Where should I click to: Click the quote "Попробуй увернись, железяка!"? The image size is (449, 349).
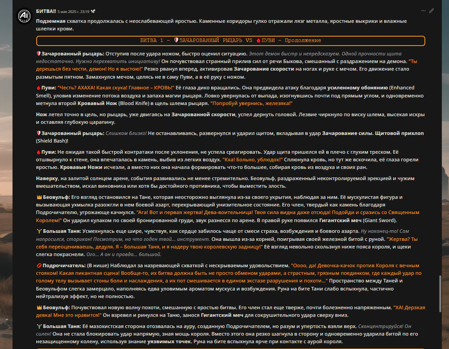(x=251, y=103)
